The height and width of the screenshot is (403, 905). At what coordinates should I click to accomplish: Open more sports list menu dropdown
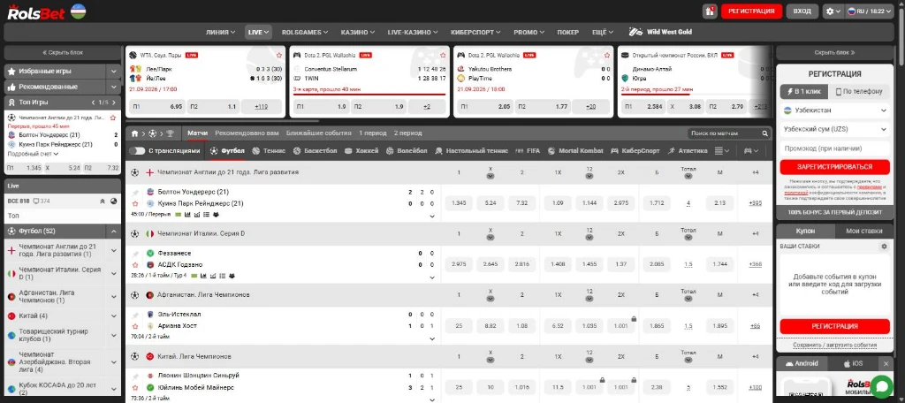click(x=721, y=151)
